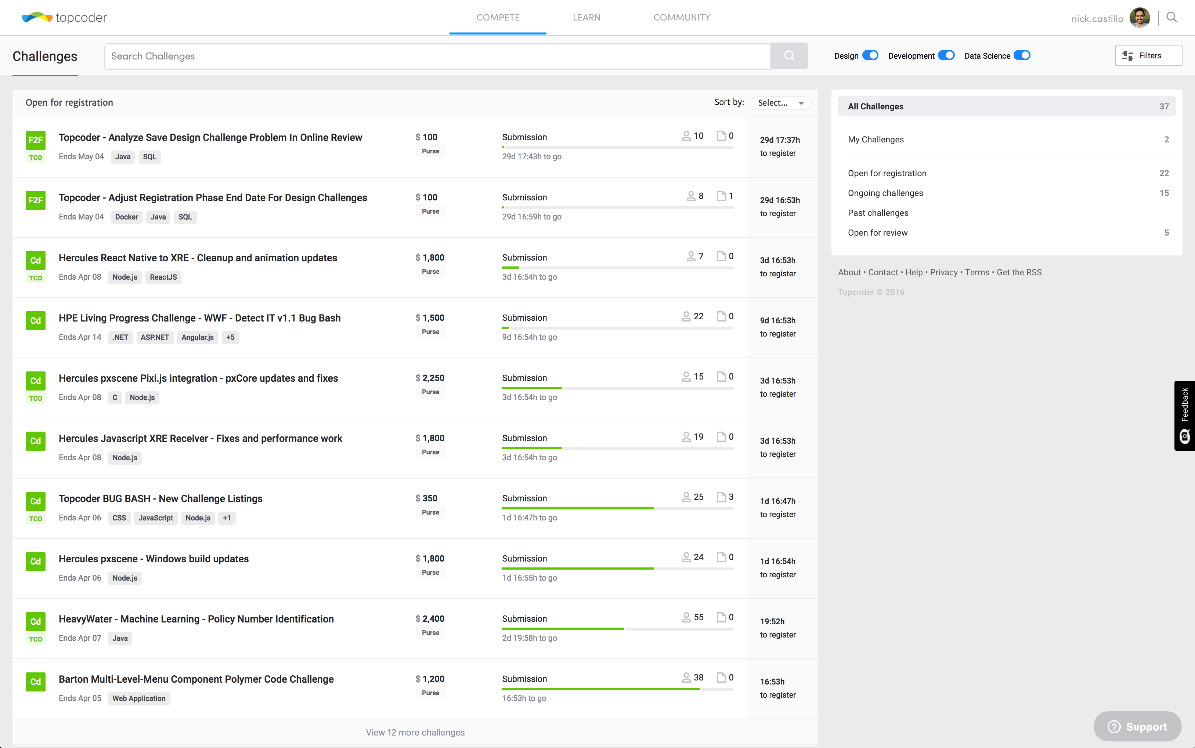1195x748 pixels.
Task: Click registrants icon showing 10 for Analyze Save Design
Action: (686, 135)
